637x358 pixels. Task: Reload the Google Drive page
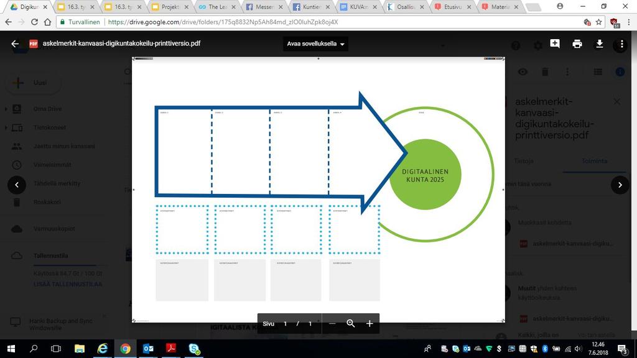point(35,22)
